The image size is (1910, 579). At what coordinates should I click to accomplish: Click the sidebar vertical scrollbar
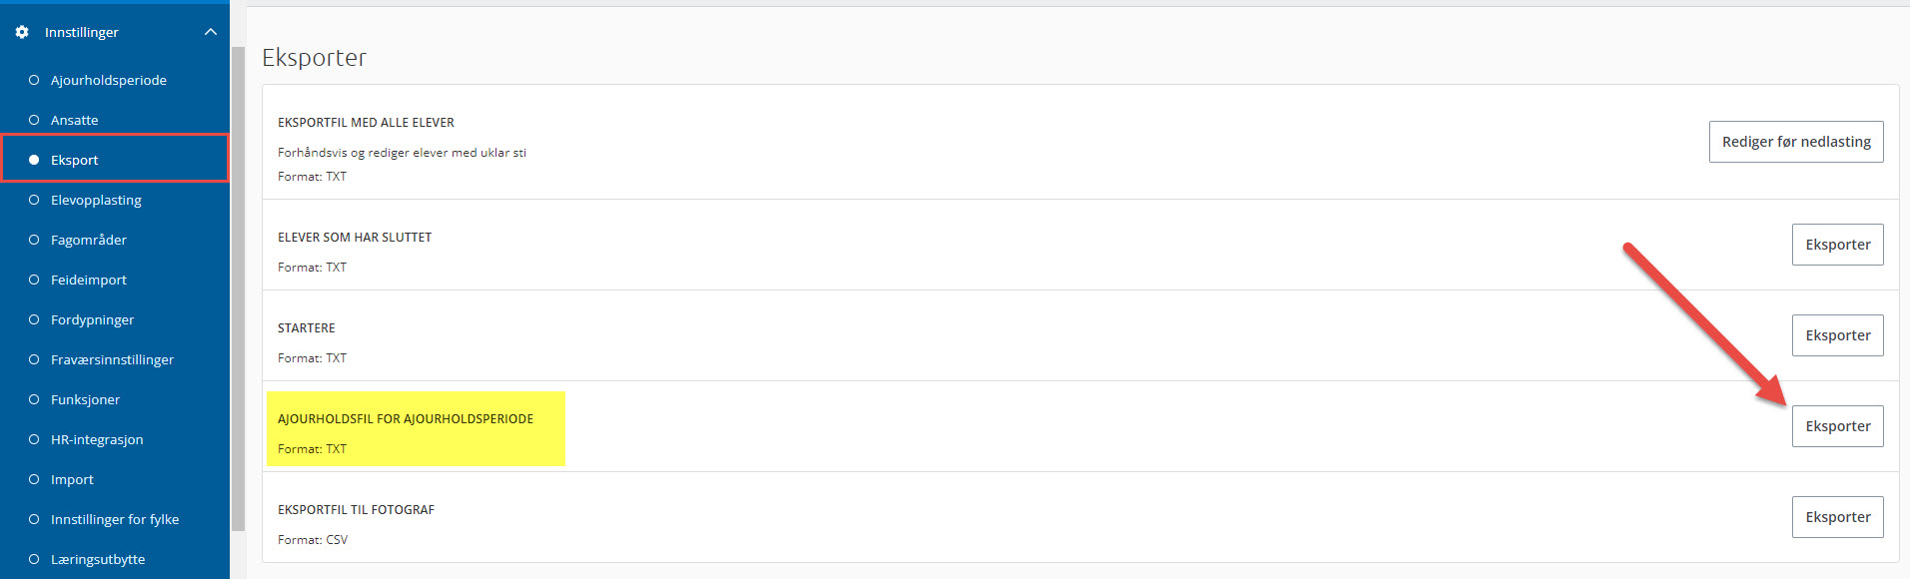[x=238, y=289]
